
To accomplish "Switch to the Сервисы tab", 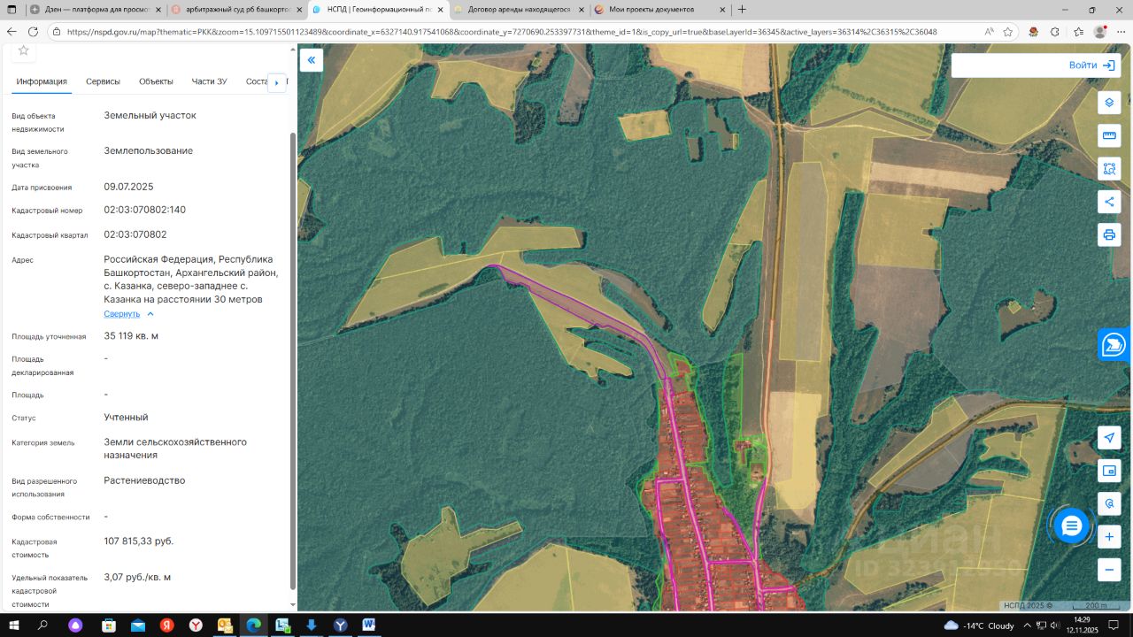I will tap(103, 81).
